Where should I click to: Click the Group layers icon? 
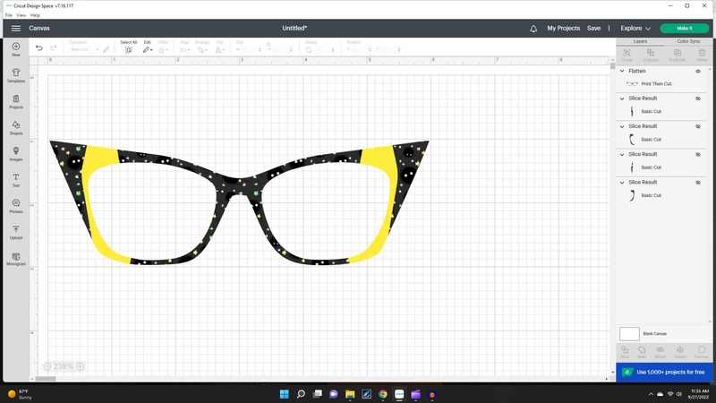627,53
